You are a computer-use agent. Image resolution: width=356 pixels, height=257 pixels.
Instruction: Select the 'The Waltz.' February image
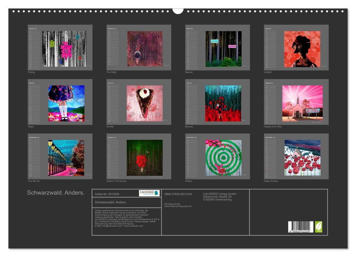[x=144, y=48]
